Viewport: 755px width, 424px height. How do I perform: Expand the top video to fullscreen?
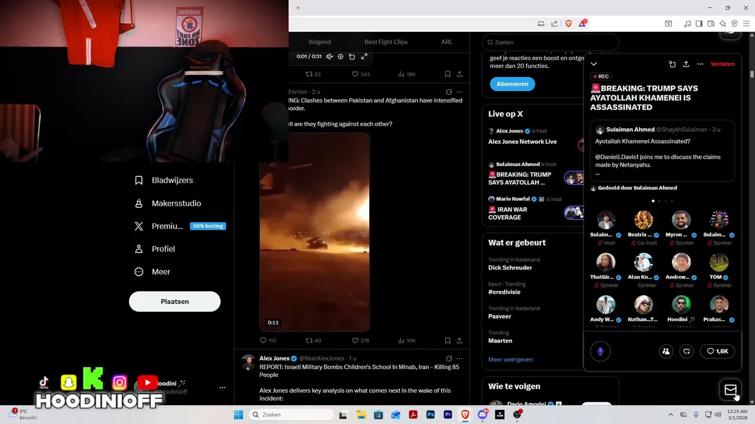point(364,57)
